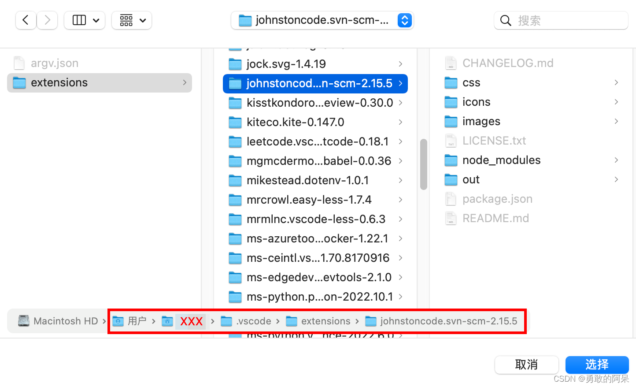Open the out folder
The width and height of the screenshot is (636, 387).
[x=531, y=179]
